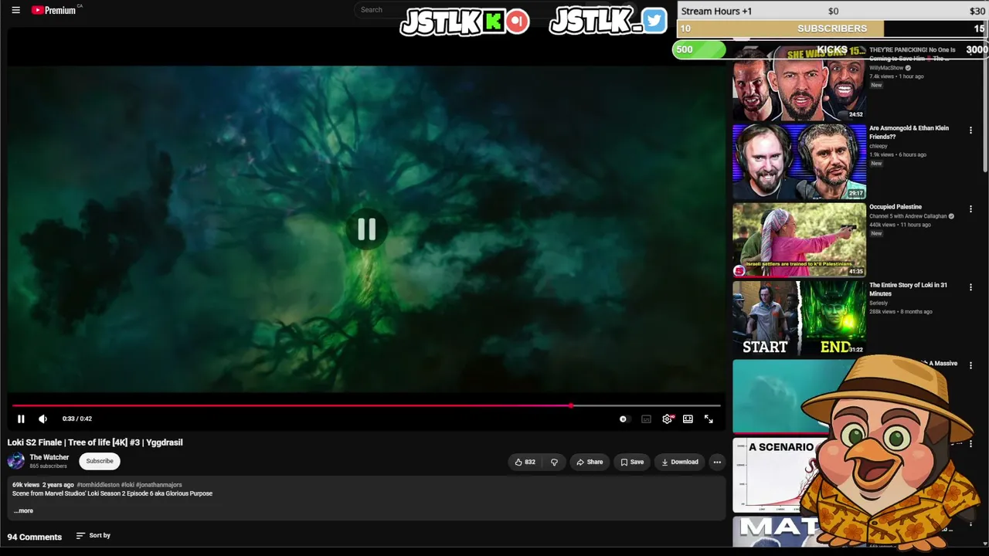Open the YouTube hamburger guide menu

tap(15, 10)
